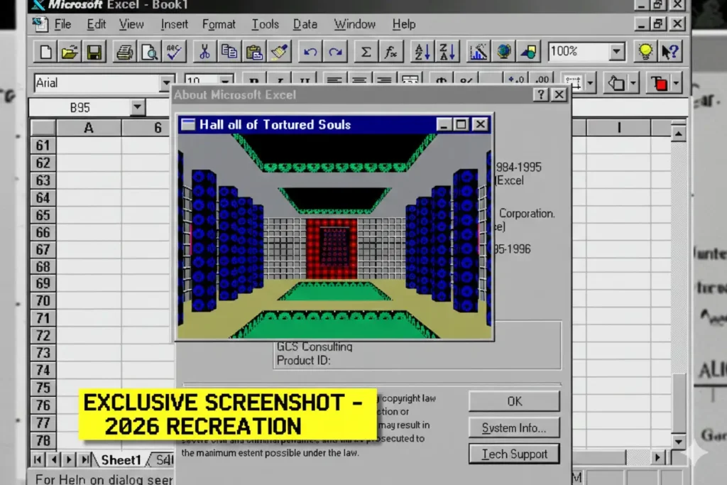Open the Print Preview tool
This screenshot has width=727, height=485.
(x=149, y=52)
